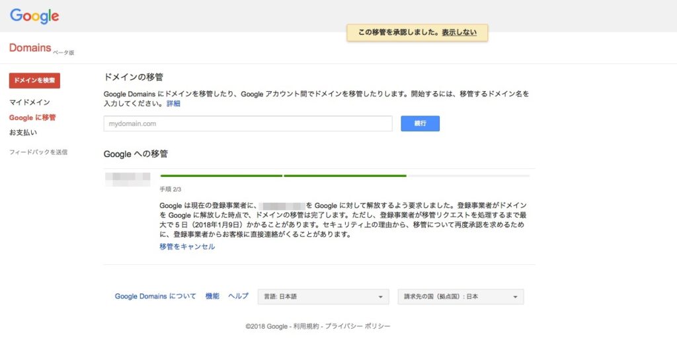Open the ヘルプ footer link
677x348 pixels.
click(x=238, y=296)
